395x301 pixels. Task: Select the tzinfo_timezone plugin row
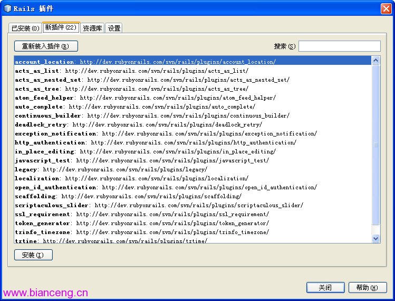(x=192, y=232)
